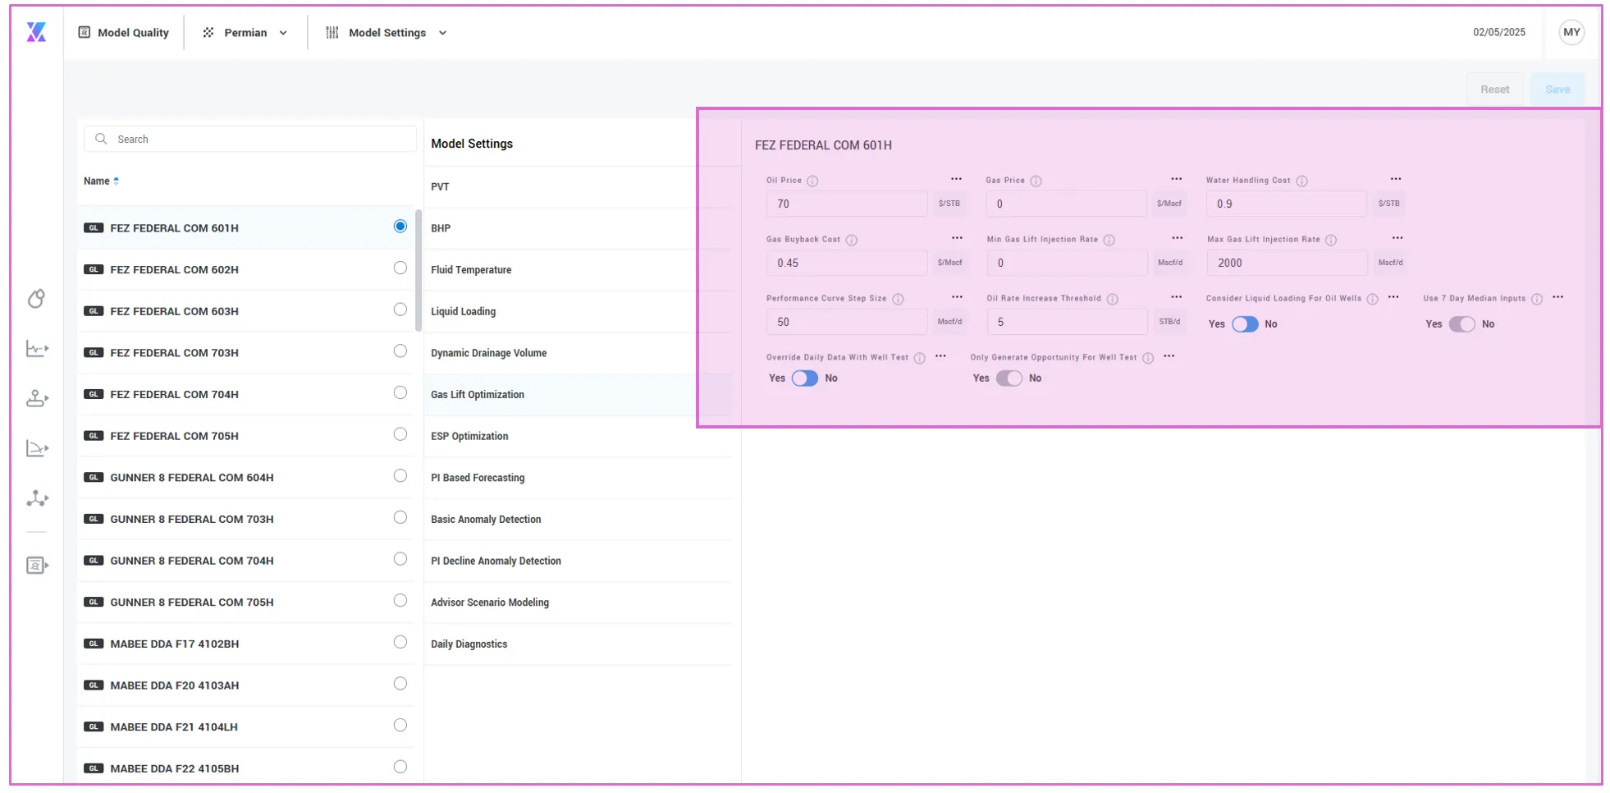Open Oil Price more options ellipsis
Viewport: 1610px width, 793px height.
pyautogui.click(x=956, y=179)
